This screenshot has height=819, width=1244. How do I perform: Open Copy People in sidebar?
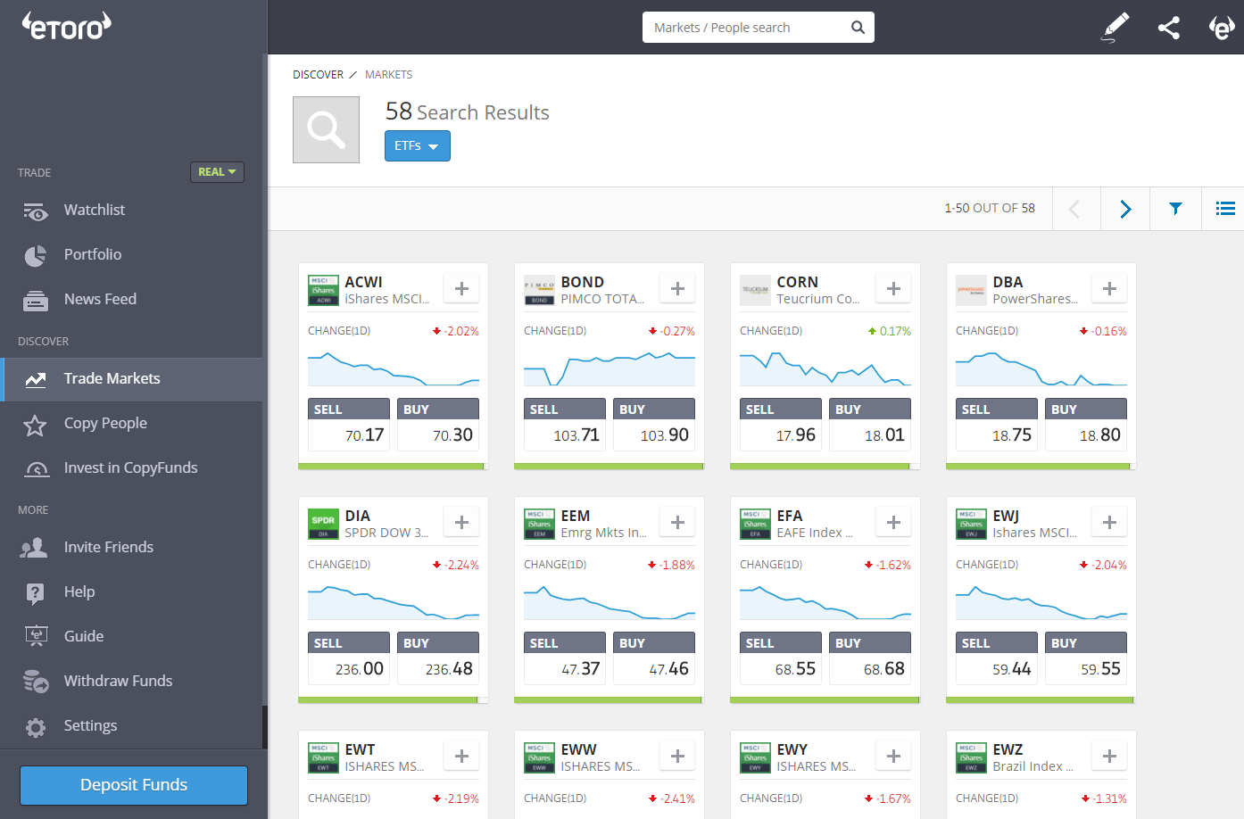[131, 424]
